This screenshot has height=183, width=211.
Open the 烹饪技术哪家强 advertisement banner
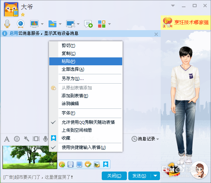click(186, 23)
